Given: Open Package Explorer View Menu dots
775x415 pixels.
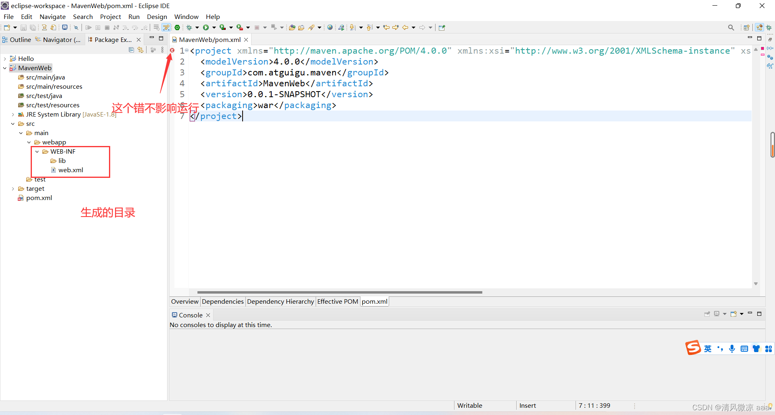Looking at the screenshot, I should pos(162,50).
